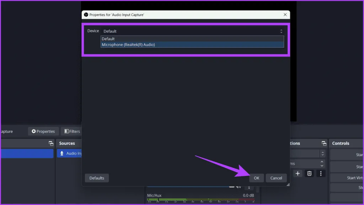This screenshot has height=205, width=364.
Task: Reset settings with the Defaults button
Action: (x=97, y=178)
